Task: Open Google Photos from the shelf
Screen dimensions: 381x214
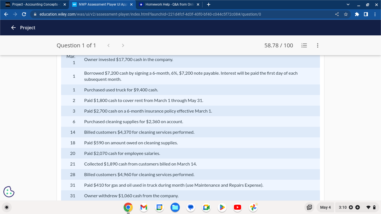Action: [x=253, y=207]
